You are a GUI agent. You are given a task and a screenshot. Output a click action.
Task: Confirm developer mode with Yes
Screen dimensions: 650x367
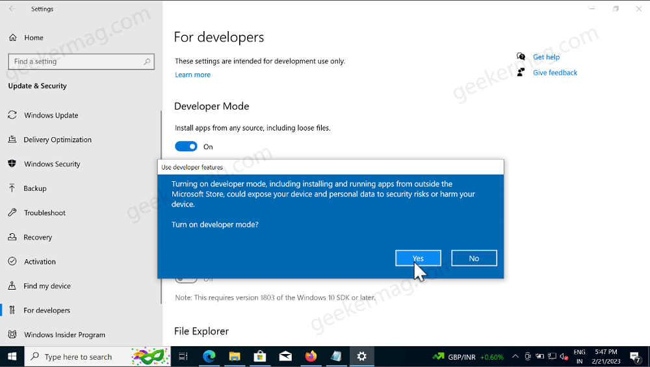(418, 258)
